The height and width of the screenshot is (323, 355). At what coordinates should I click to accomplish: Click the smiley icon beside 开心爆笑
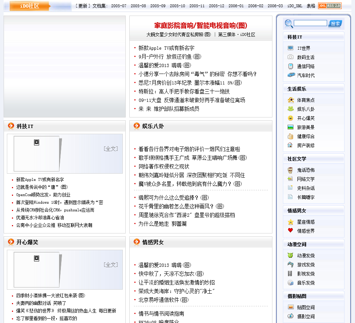pos(291,118)
